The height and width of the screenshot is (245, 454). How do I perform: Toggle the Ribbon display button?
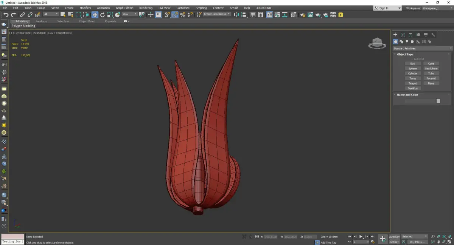coord(270,15)
